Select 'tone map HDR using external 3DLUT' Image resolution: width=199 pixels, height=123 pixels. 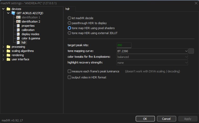point(69,33)
